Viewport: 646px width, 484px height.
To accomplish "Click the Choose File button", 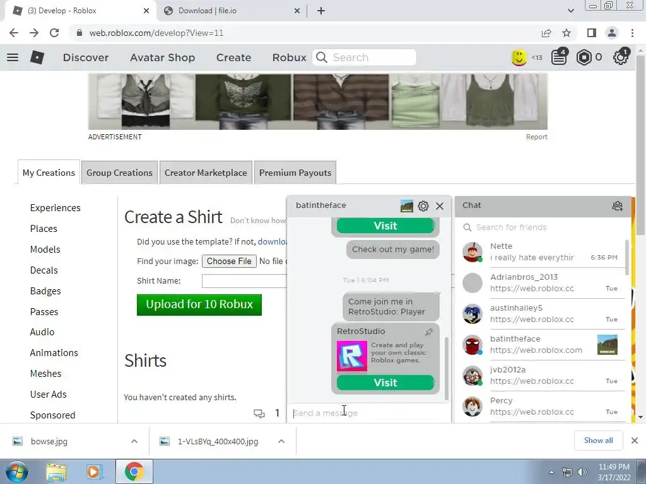I will (x=229, y=261).
